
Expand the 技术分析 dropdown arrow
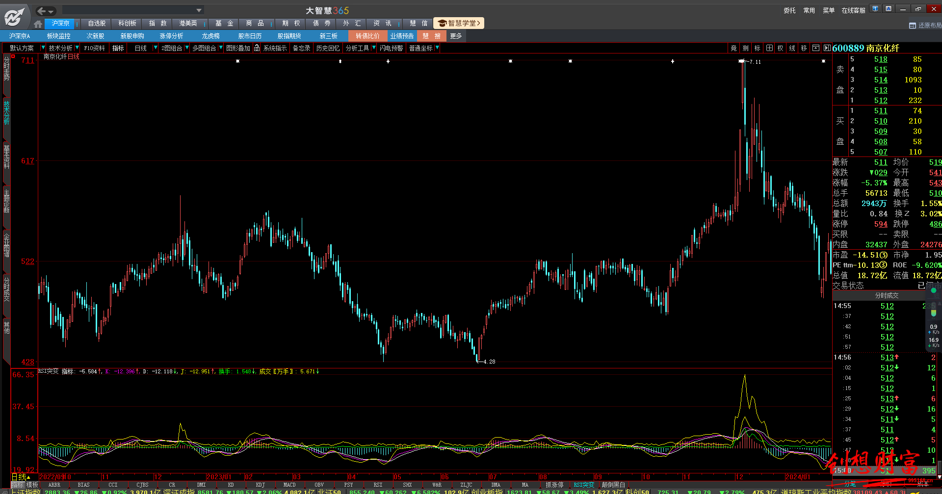tap(77, 48)
